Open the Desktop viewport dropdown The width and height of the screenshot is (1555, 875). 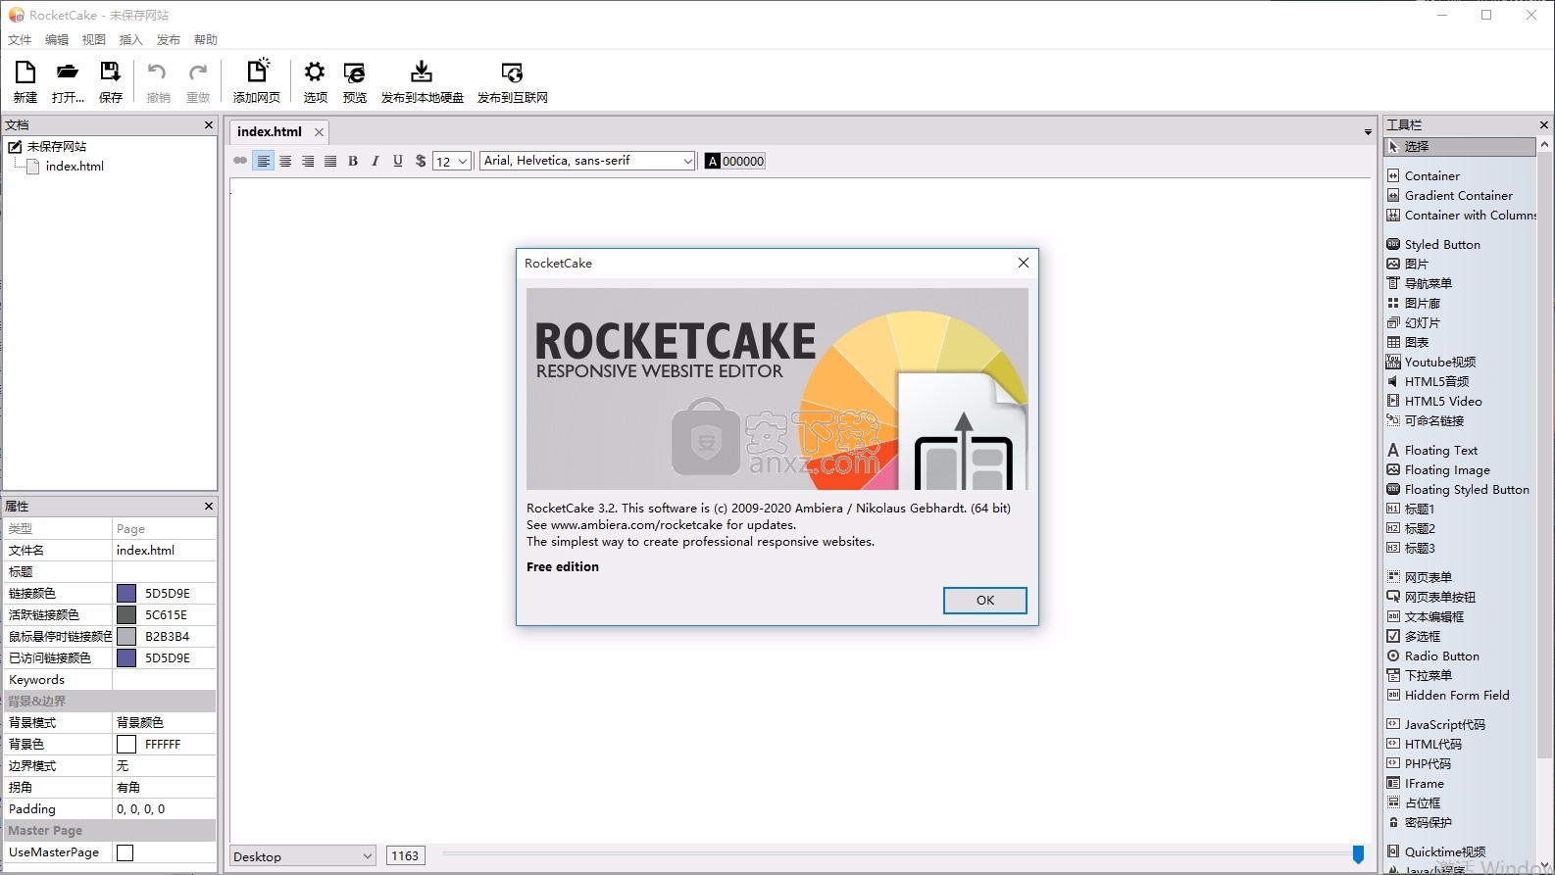[302, 856]
